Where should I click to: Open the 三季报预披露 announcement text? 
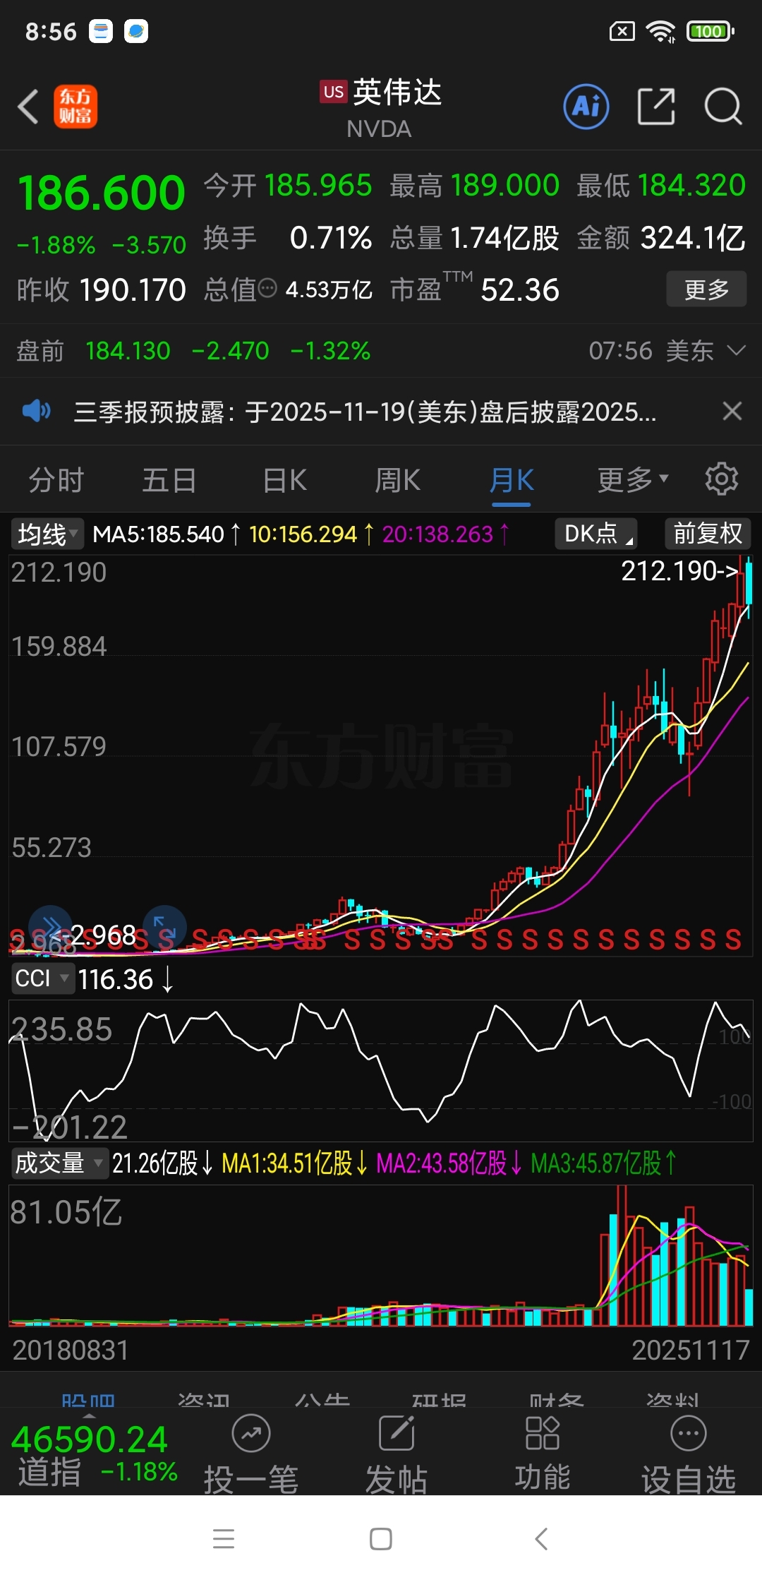click(365, 411)
